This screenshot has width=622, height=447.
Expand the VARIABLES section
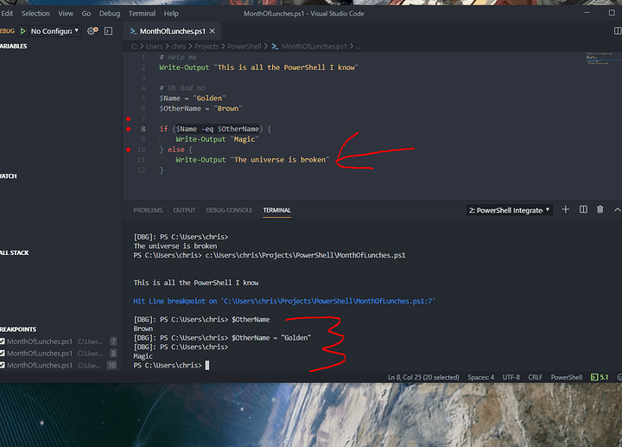tap(14, 46)
